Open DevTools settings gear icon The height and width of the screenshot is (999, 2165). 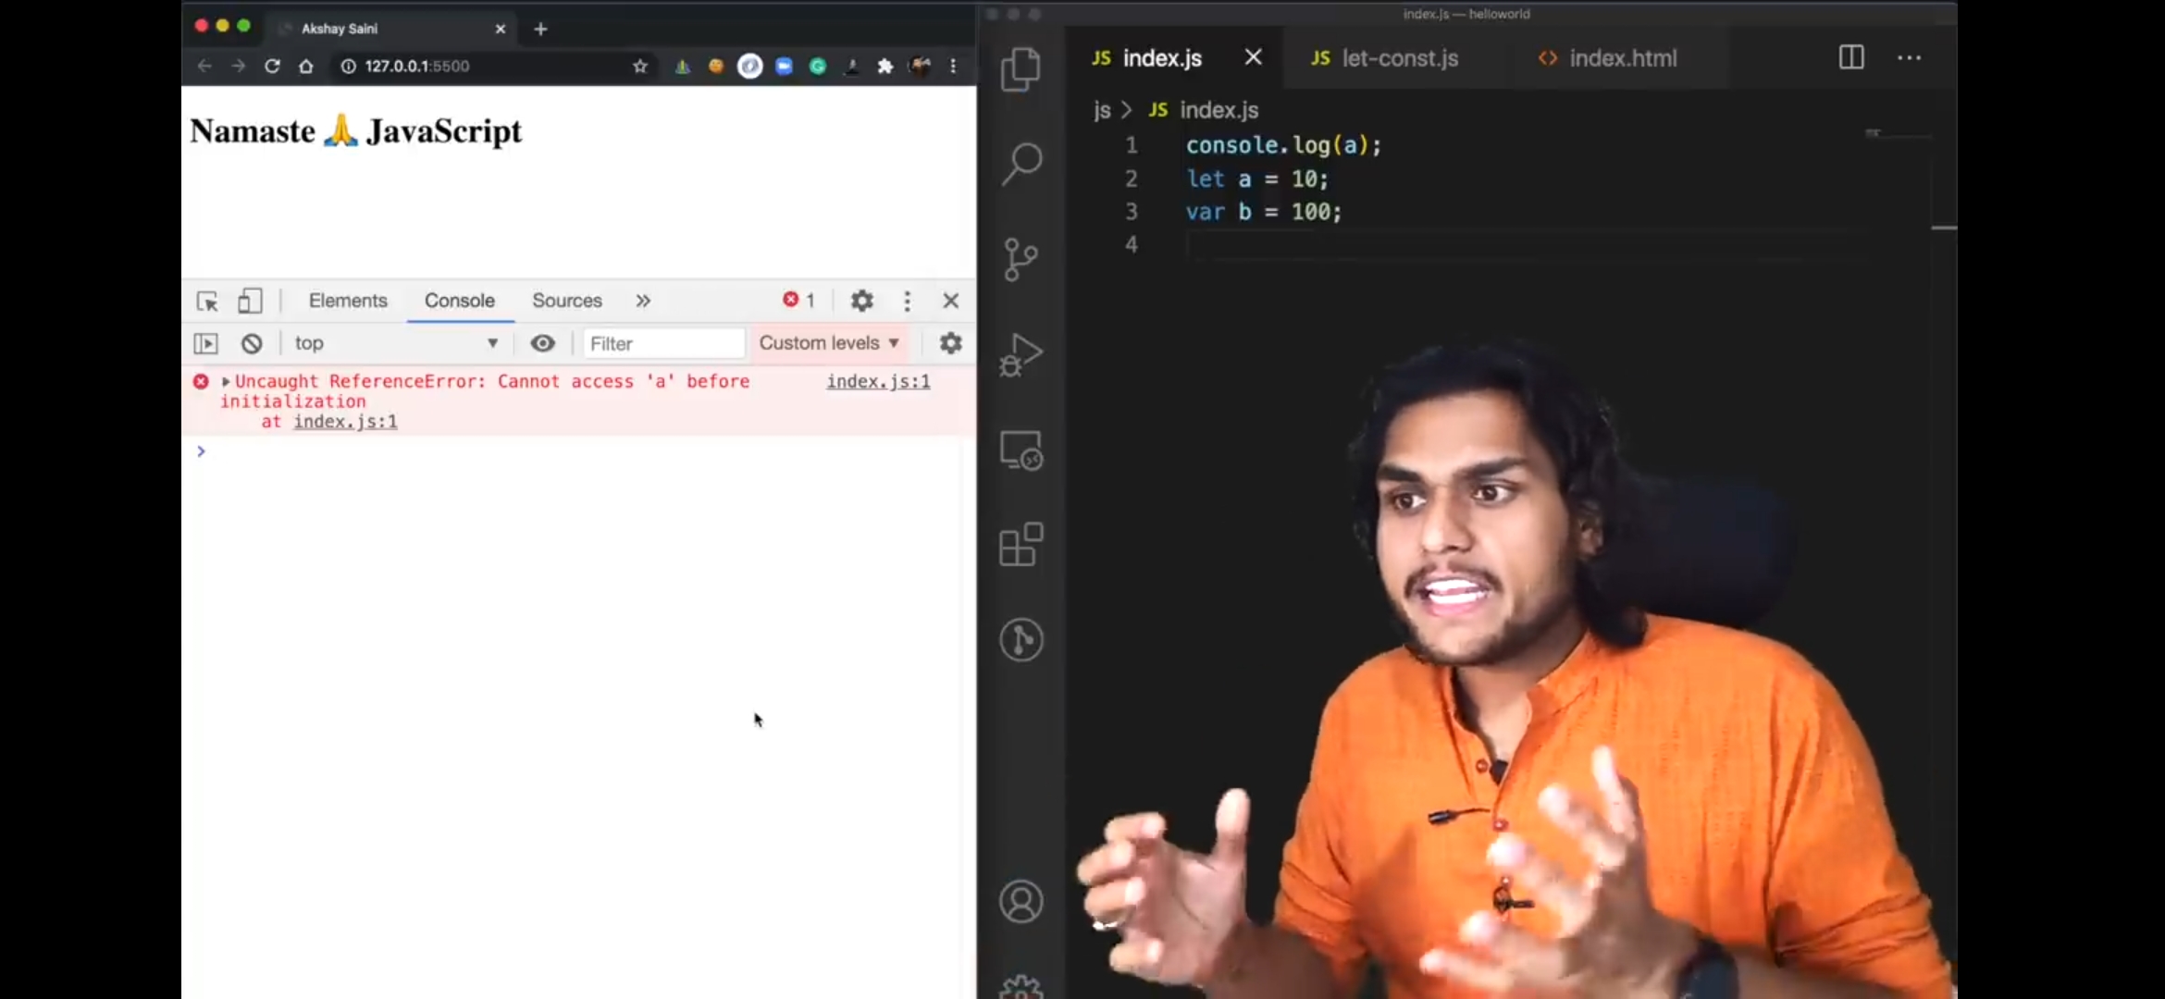861,301
